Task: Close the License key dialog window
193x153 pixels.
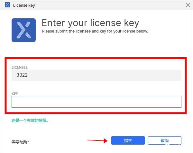Action: click(x=188, y=5)
